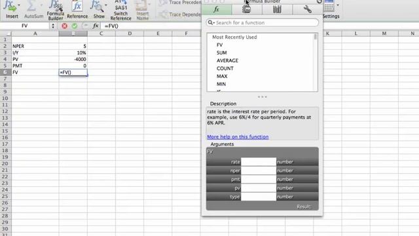Image resolution: width=419 pixels, height=236 pixels.
Task: Cancel entry with the red X
Action: (64, 26)
